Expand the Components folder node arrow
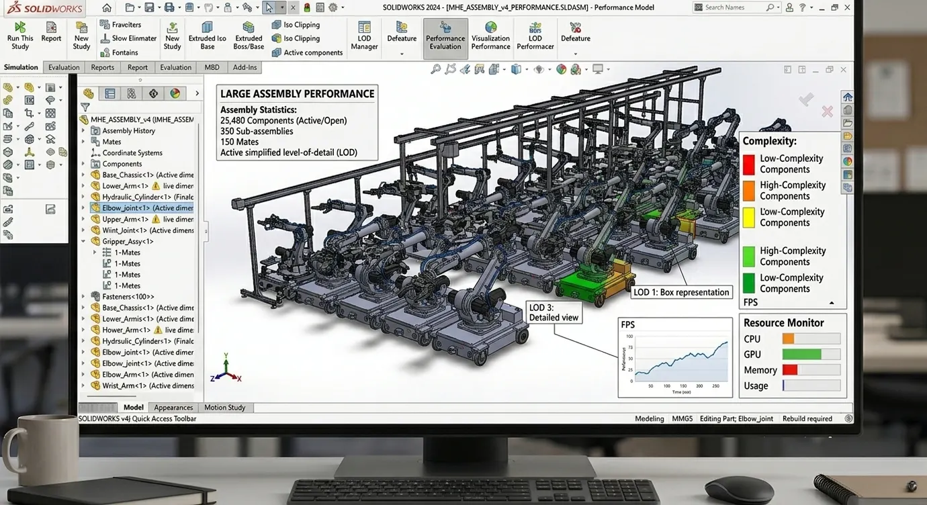The width and height of the screenshot is (927, 505). (84, 164)
